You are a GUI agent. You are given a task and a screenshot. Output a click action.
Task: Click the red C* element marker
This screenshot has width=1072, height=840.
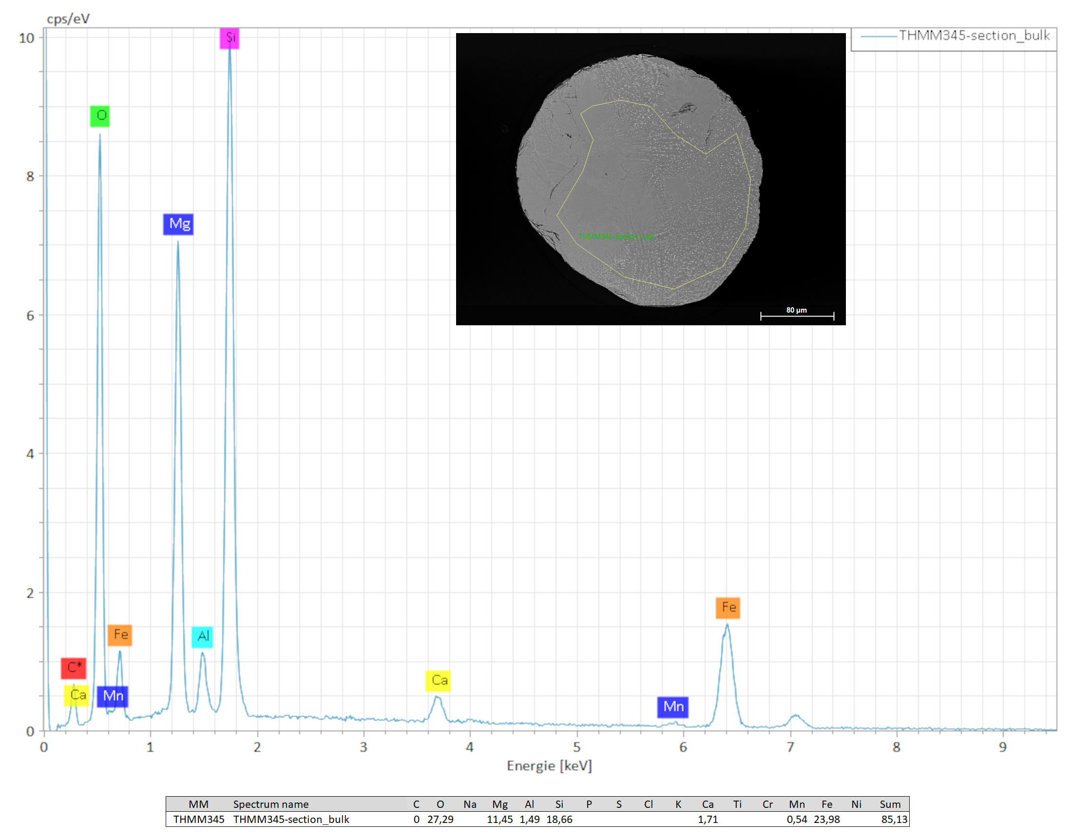tap(74, 668)
